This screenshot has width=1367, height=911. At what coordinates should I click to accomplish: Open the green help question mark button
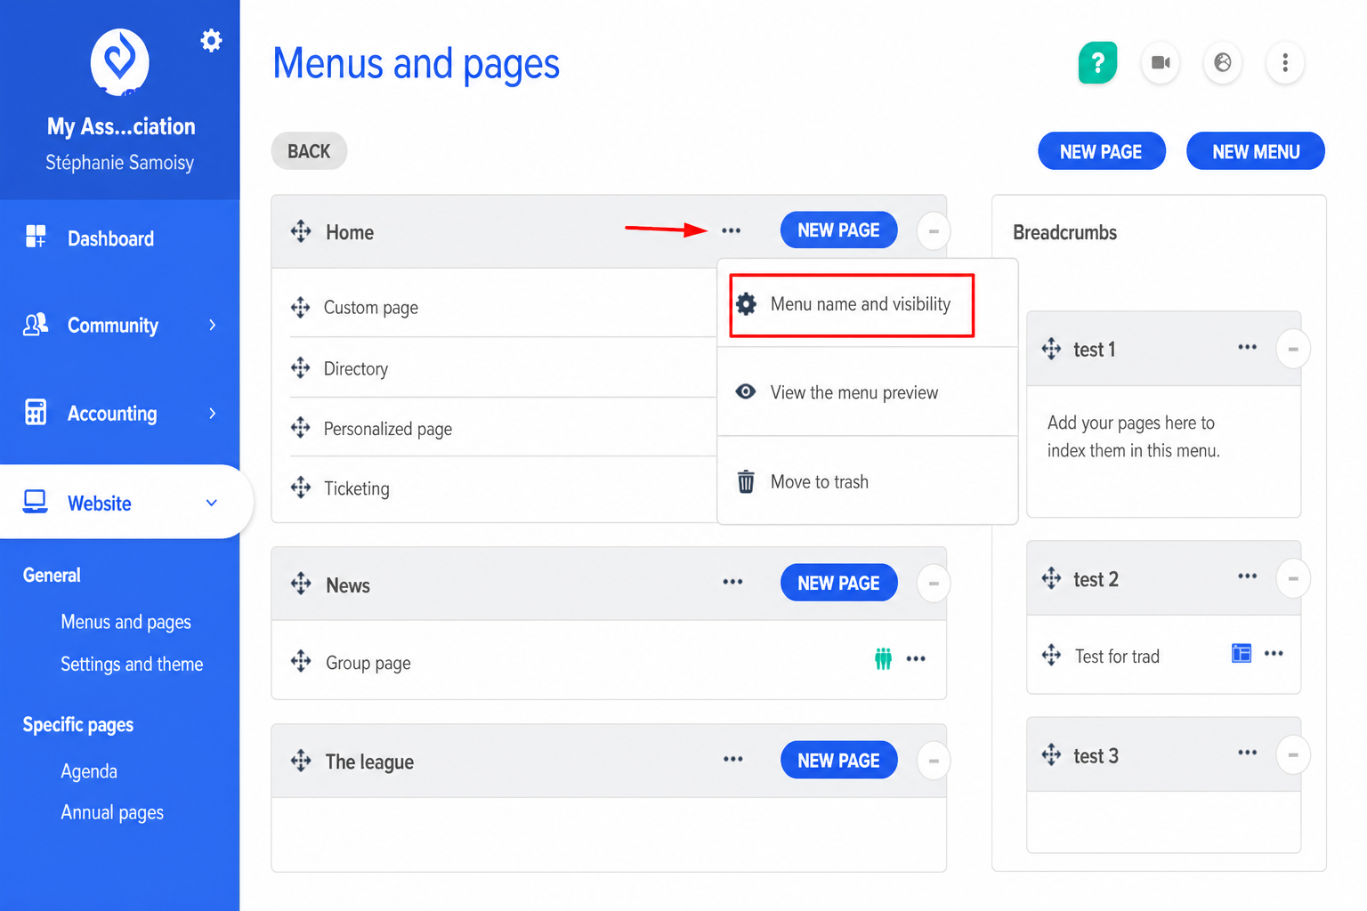tap(1097, 62)
